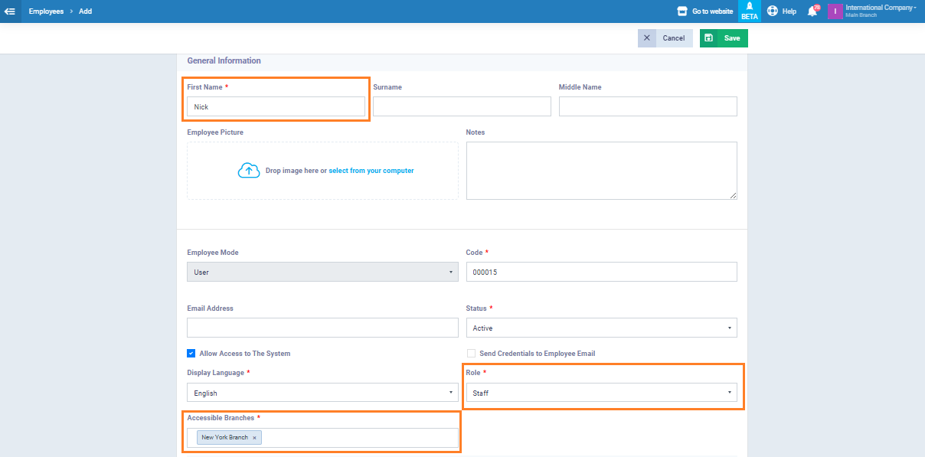Open the Employee Mode dropdown
925x457 pixels.
click(x=322, y=273)
